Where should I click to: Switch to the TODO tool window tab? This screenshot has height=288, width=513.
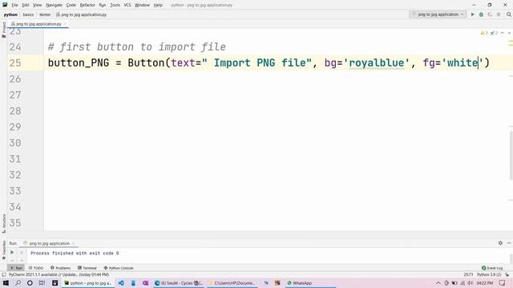(36, 268)
